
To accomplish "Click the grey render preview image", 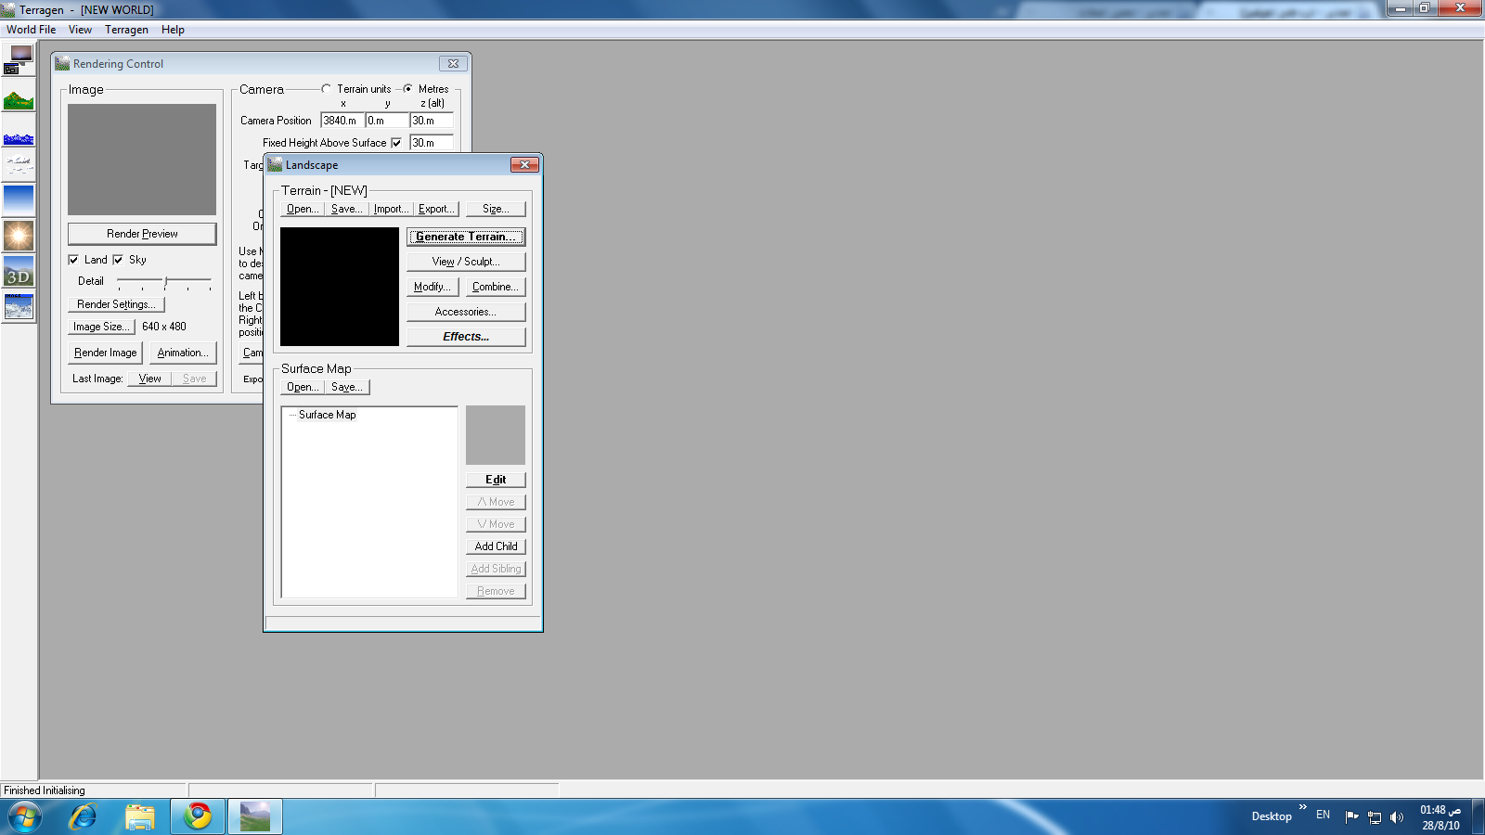I will tap(142, 160).
